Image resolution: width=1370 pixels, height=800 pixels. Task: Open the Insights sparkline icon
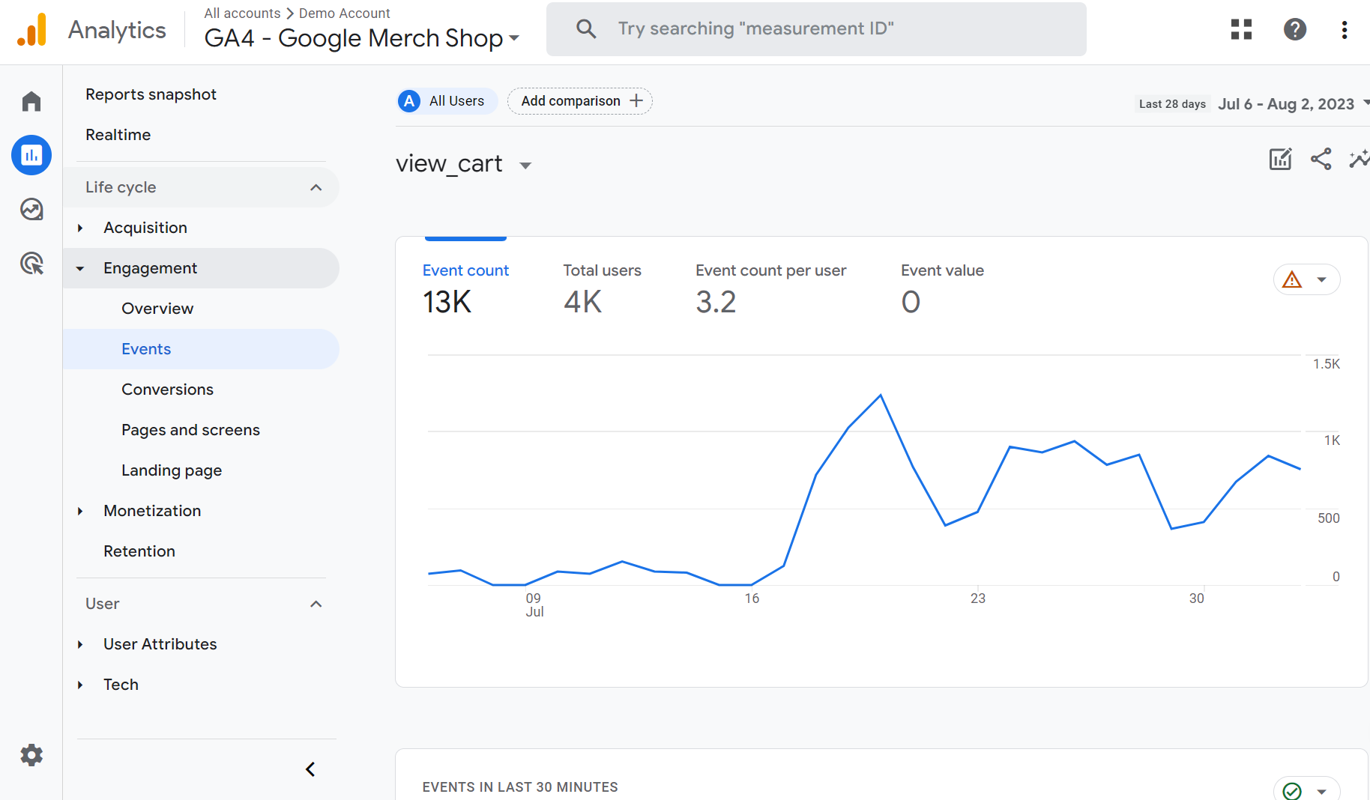click(1360, 159)
